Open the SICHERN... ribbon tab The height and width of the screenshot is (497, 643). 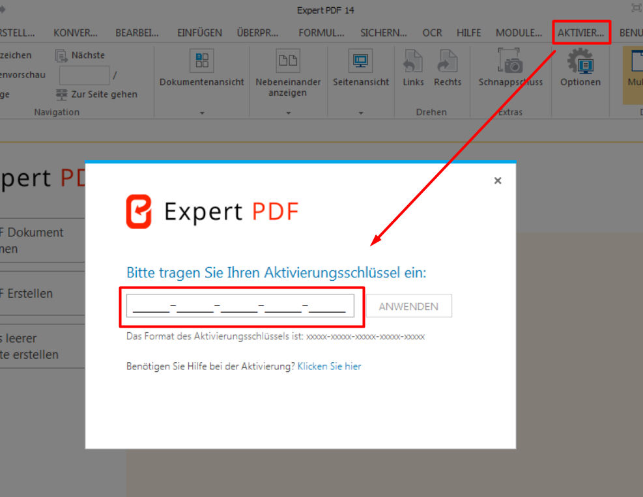point(384,33)
